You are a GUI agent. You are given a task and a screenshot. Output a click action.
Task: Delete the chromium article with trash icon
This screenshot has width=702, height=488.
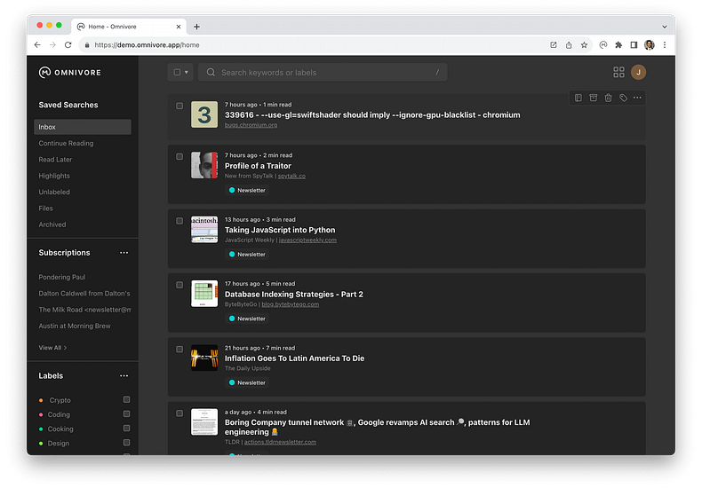coord(608,98)
